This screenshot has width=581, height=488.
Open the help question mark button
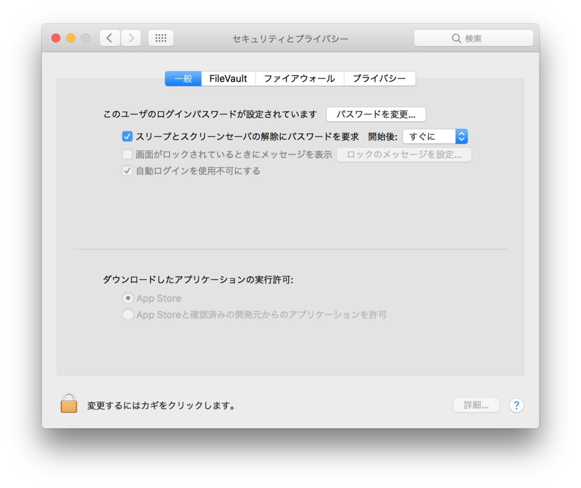[516, 405]
